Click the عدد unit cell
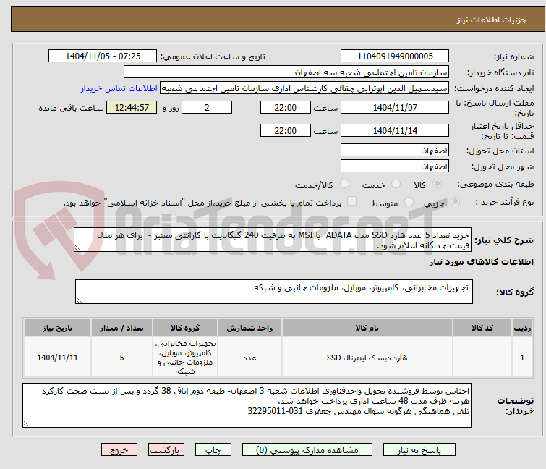The height and width of the screenshot is (469, 546). [249, 358]
